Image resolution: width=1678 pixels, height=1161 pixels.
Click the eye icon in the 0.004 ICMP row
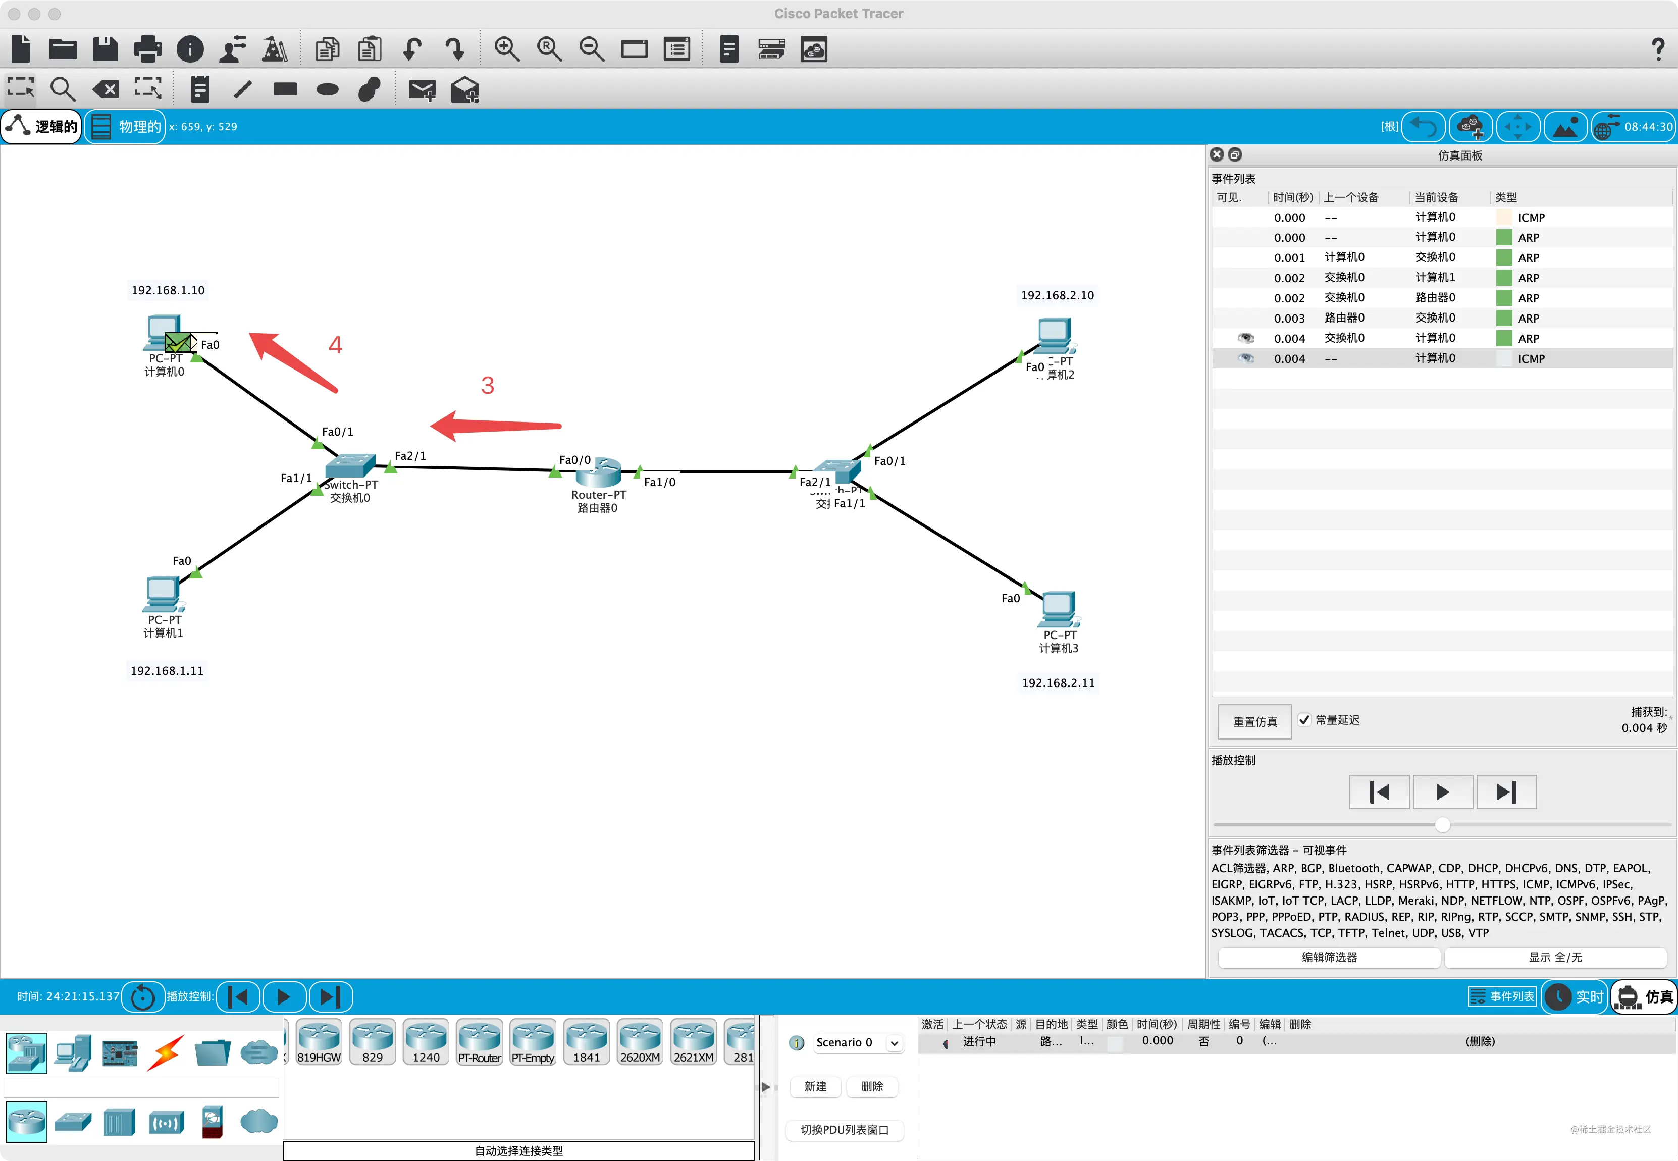pos(1246,358)
